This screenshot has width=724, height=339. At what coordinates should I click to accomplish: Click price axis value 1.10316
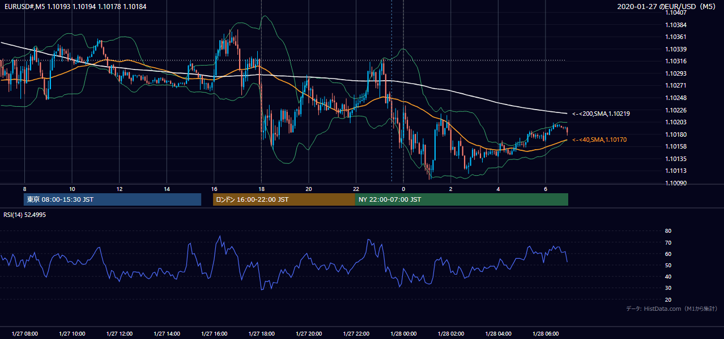[676, 61]
